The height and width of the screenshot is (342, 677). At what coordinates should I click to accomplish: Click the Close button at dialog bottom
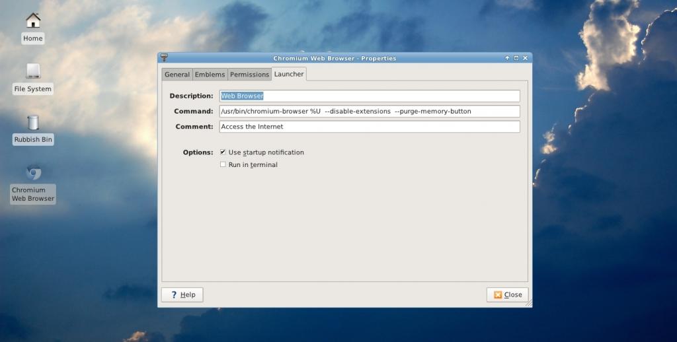(507, 294)
